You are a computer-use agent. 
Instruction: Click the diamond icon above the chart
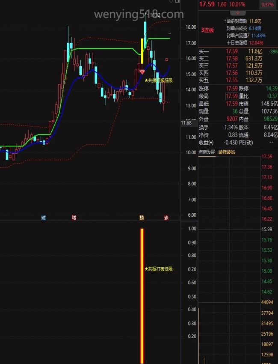coord(171,2)
